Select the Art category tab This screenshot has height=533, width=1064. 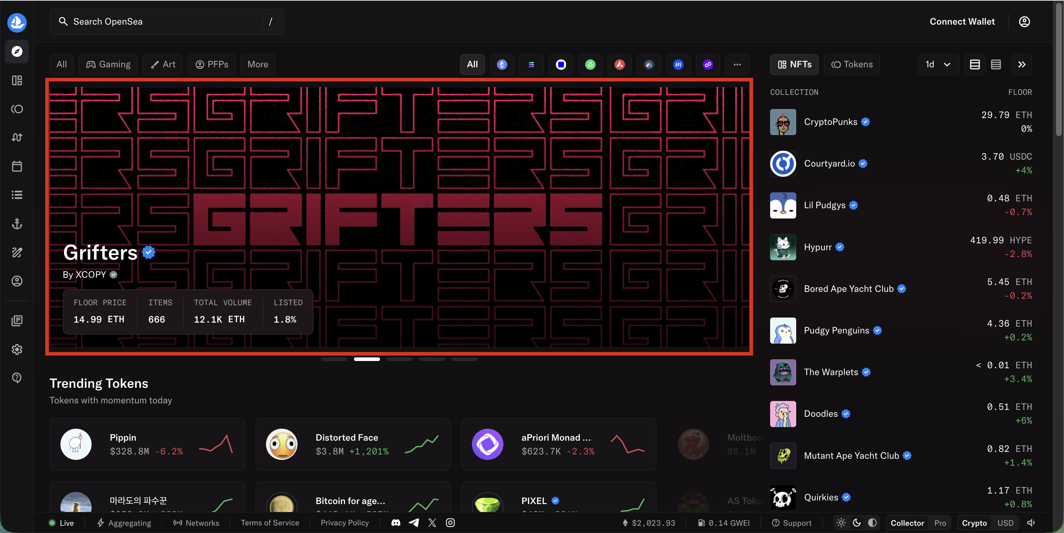(162, 64)
